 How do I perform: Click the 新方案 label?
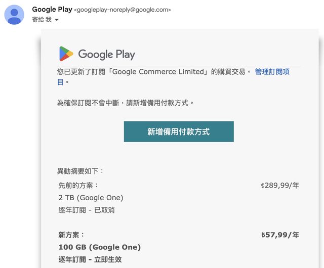72,235
